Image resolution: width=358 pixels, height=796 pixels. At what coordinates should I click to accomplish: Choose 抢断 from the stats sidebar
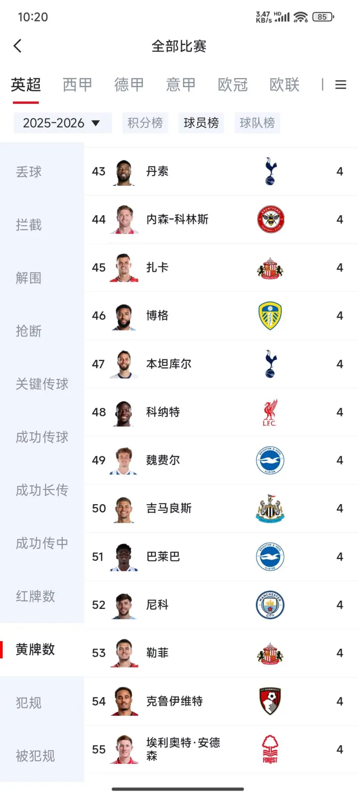pos(29,331)
